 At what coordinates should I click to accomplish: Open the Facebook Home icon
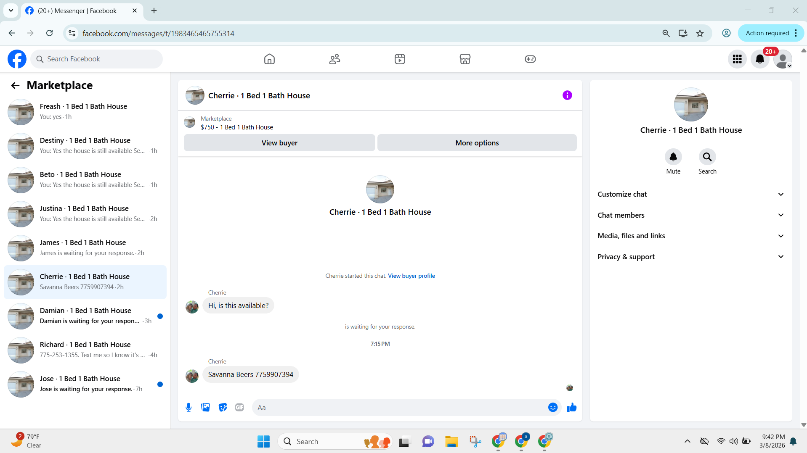(269, 59)
